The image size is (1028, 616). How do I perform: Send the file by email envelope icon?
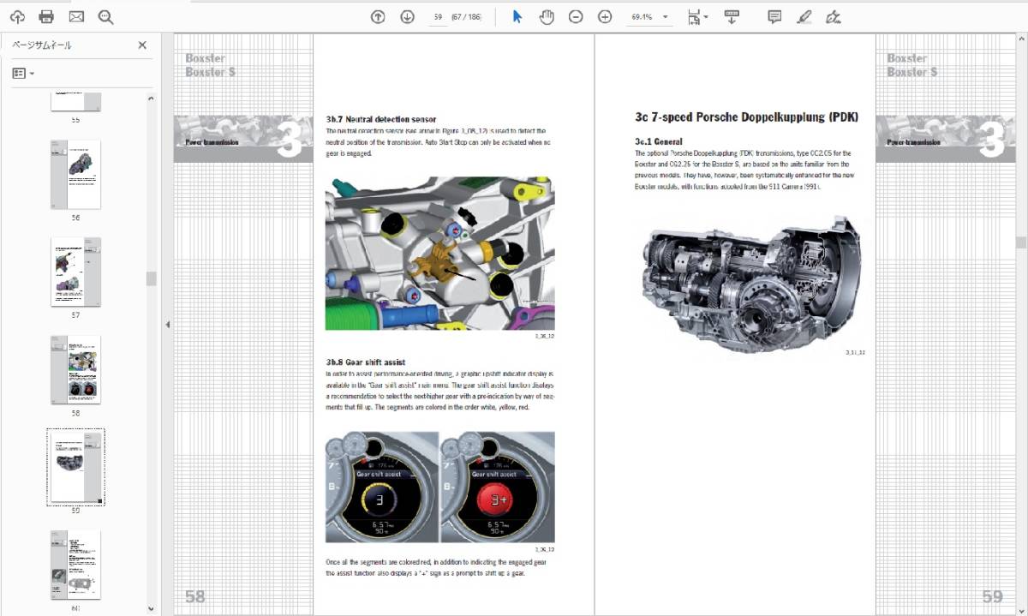[76, 16]
